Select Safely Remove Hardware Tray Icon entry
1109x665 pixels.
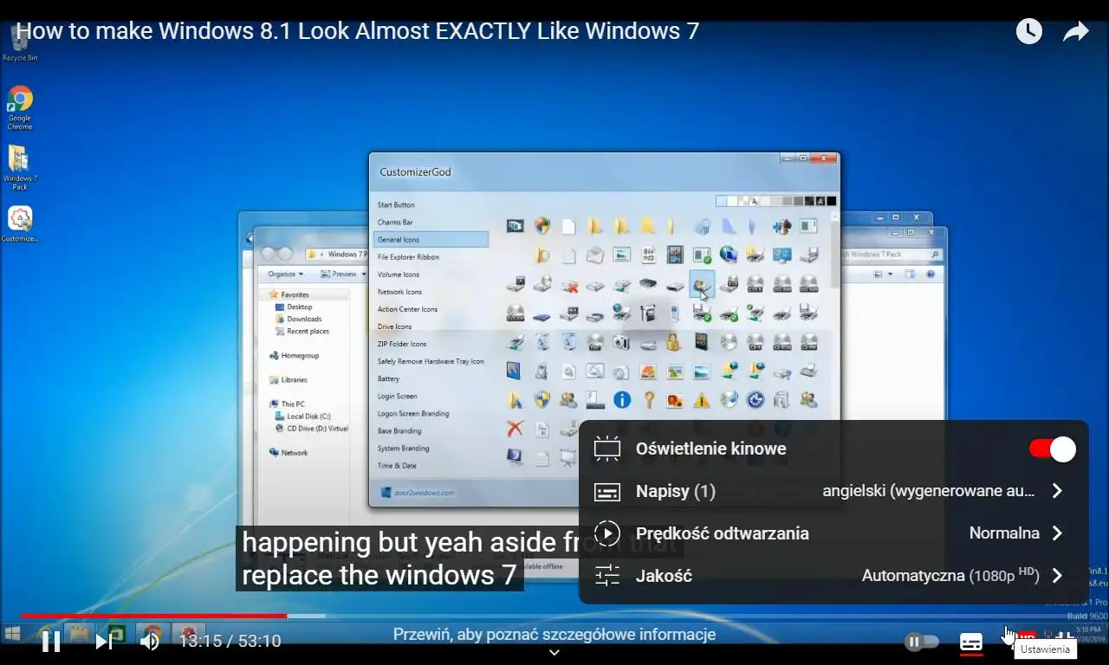tap(431, 361)
